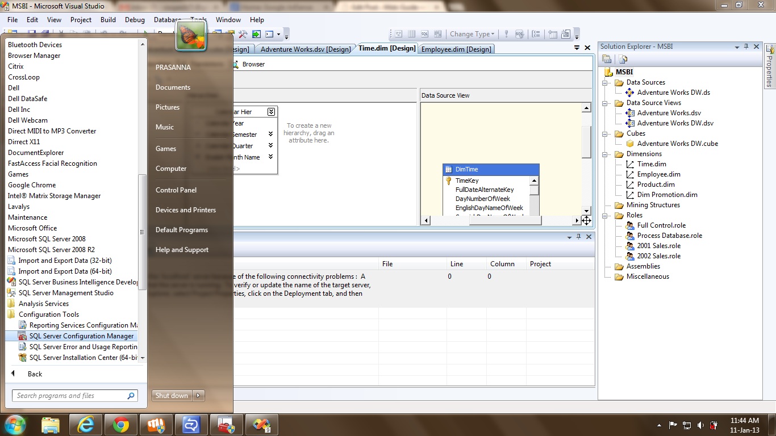Click Google Chrome icon in taskbar
This screenshot has height=436, width=776.
[x=121, y=425]
